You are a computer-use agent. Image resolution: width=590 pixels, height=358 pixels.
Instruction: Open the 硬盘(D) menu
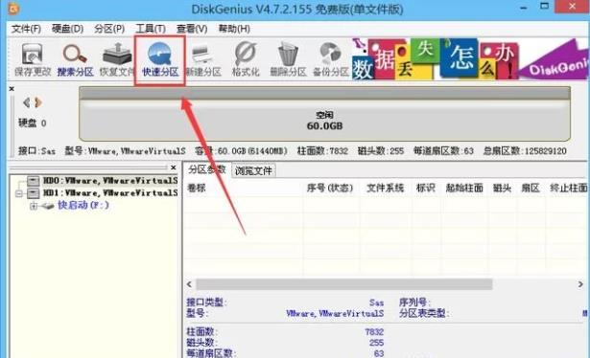point(68,29)
